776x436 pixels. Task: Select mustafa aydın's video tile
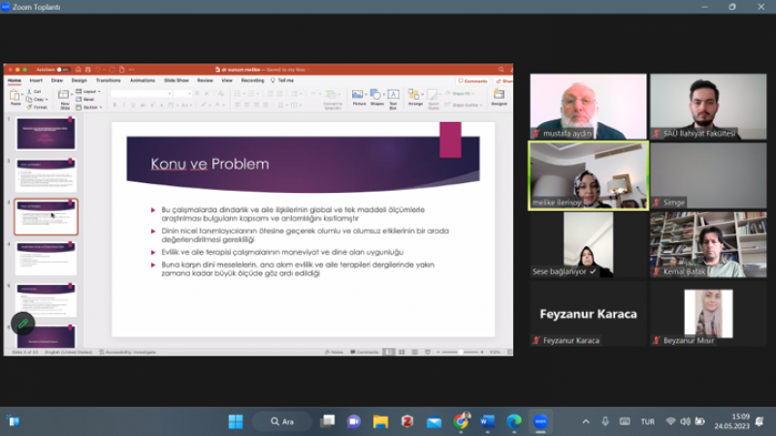(588, 107)
